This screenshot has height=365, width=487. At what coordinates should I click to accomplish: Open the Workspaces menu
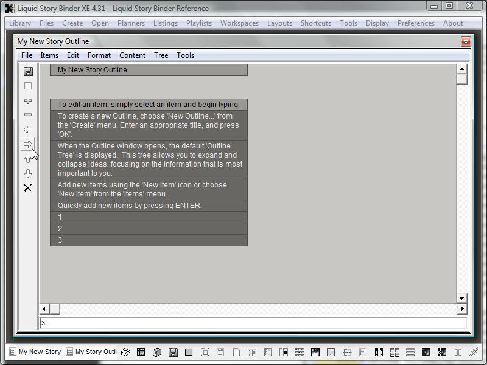[239, 23]
